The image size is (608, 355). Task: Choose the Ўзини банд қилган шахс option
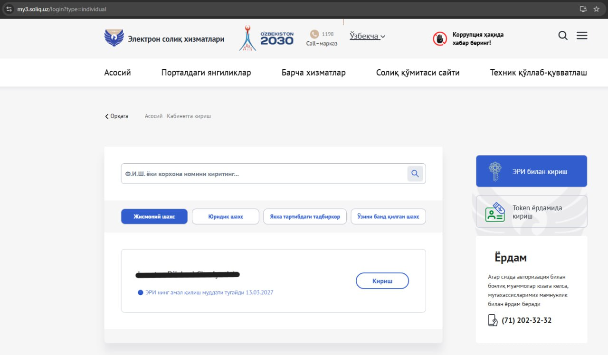pyautogui.click(x=388, y=216)
